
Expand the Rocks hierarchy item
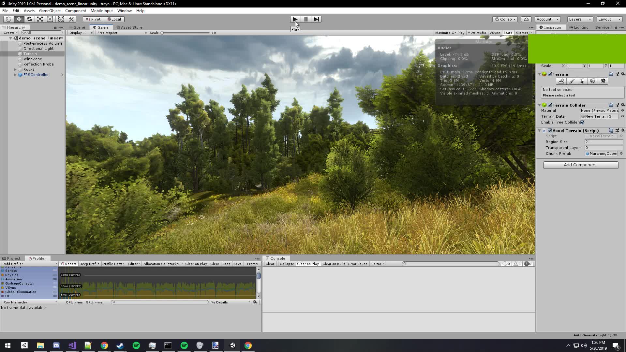(x=15, y=69)
